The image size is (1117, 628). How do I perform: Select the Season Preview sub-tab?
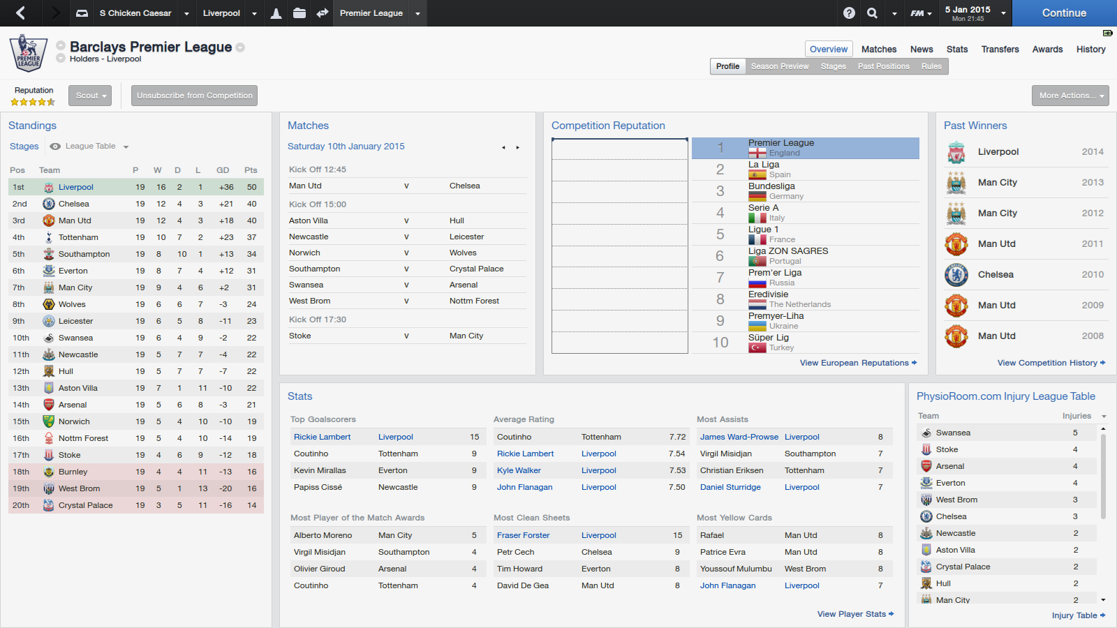[x=780, y=66]
